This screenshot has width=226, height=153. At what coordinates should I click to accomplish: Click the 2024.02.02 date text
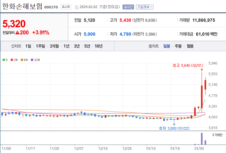pos(88,7)
